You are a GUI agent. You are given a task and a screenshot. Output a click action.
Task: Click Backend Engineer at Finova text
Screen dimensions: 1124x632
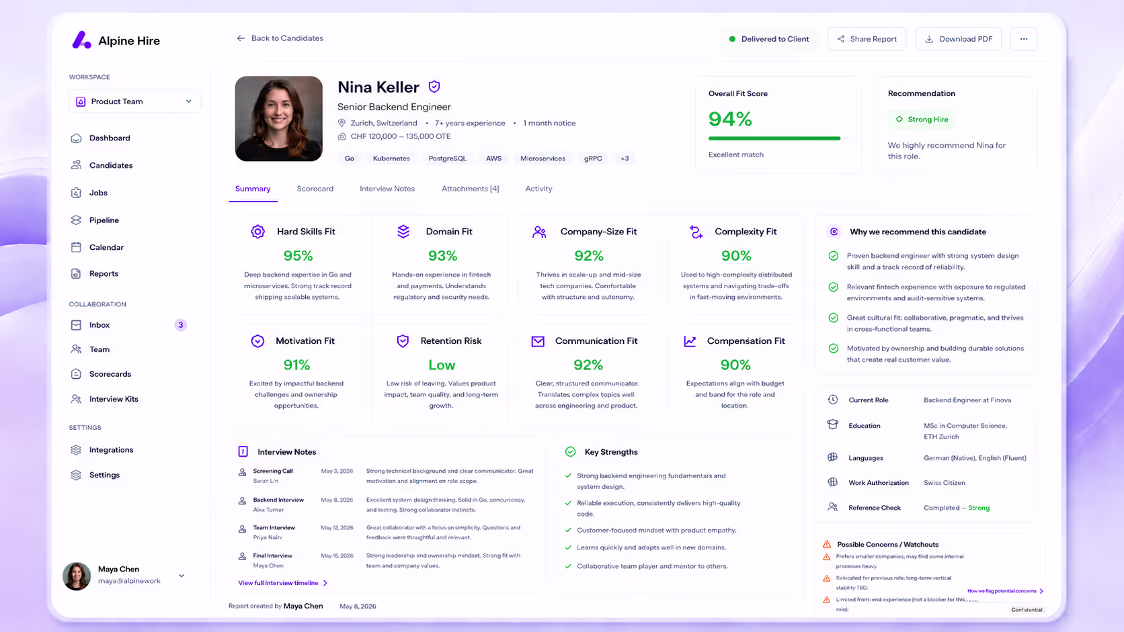coord(967,400)
